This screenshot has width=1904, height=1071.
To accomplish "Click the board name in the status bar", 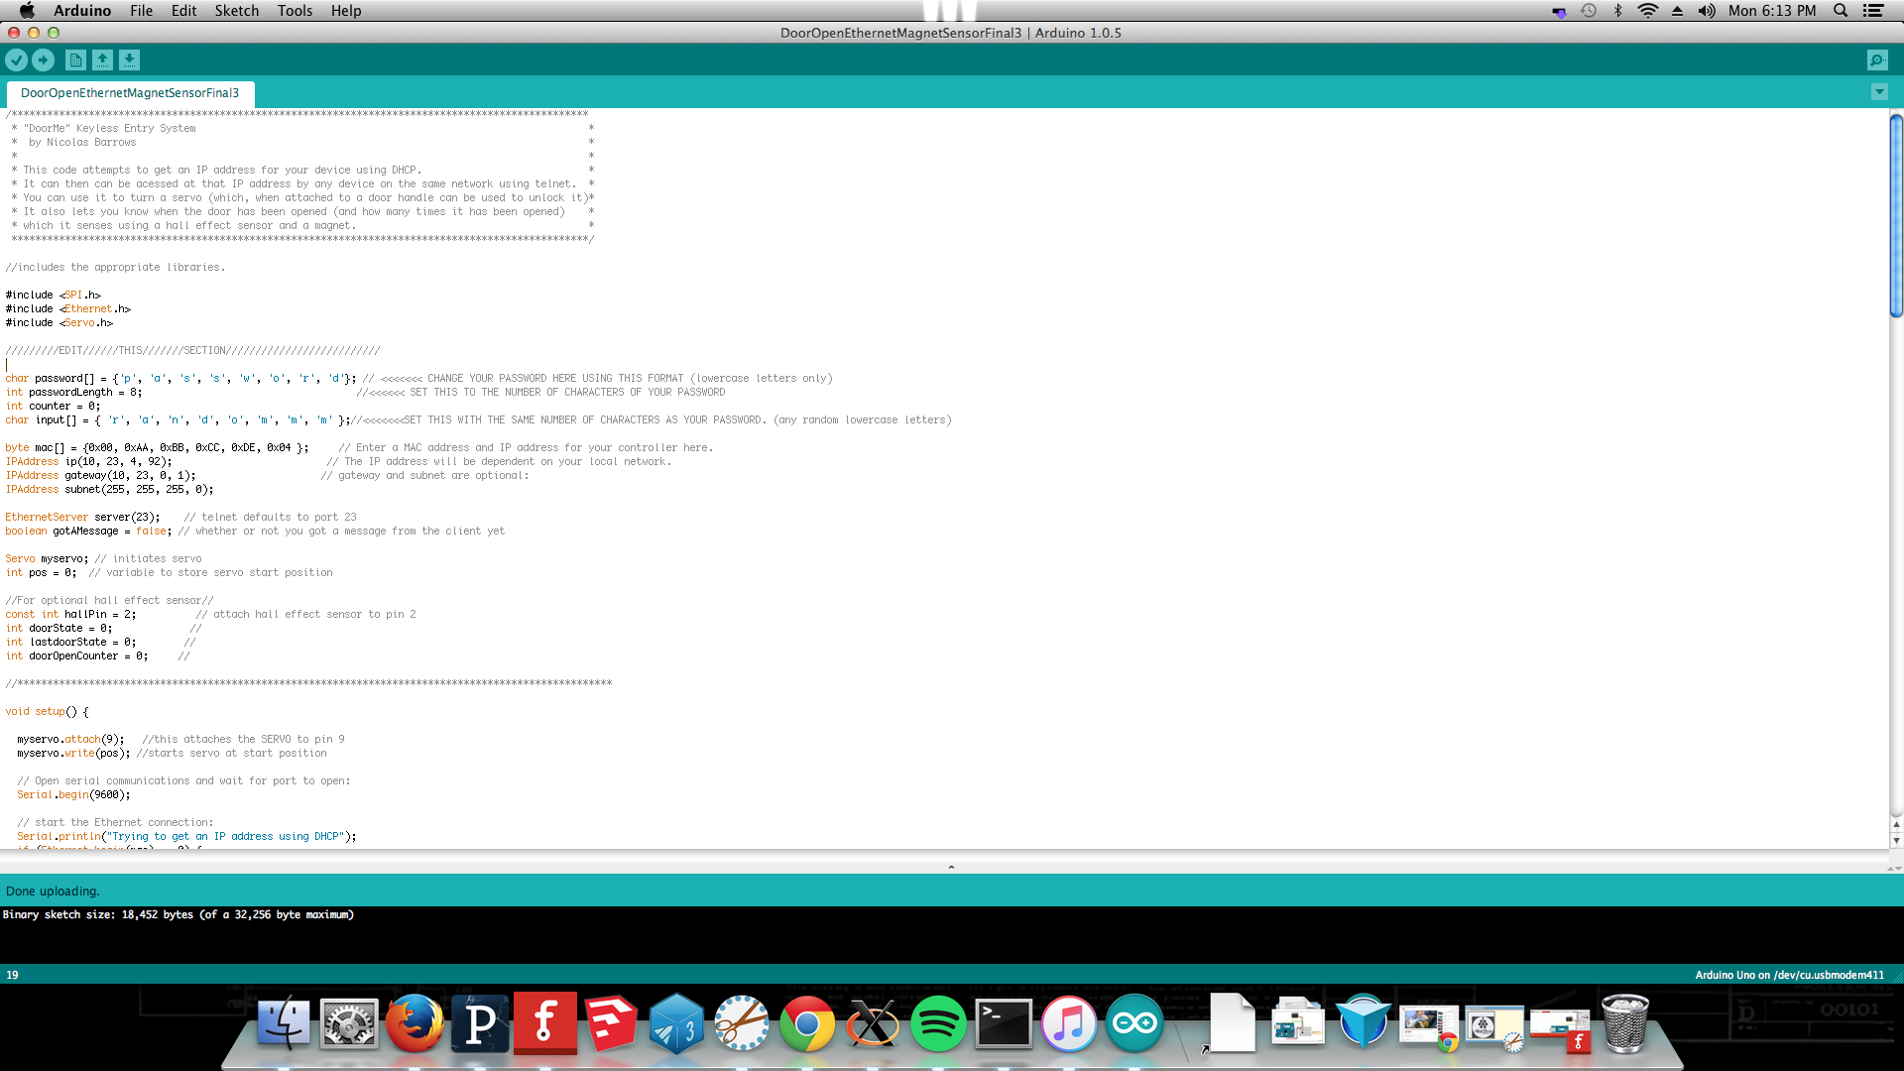I will coord(1788,975).
